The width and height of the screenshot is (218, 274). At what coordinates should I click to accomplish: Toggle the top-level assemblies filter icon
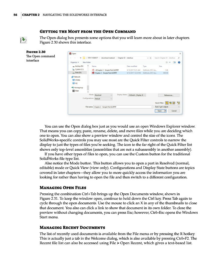click(178, 103)
